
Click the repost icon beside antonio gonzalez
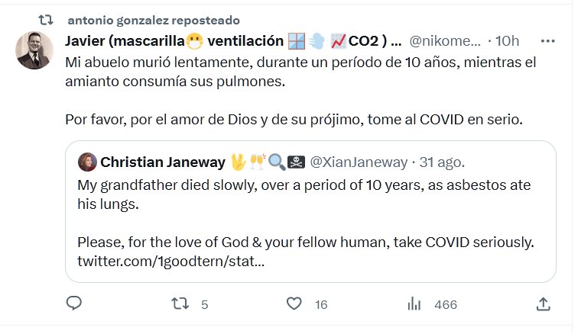point(46,19)
